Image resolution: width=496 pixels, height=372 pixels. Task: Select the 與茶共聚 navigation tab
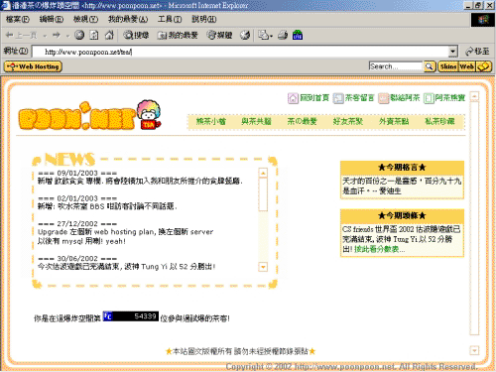(256, 121)
